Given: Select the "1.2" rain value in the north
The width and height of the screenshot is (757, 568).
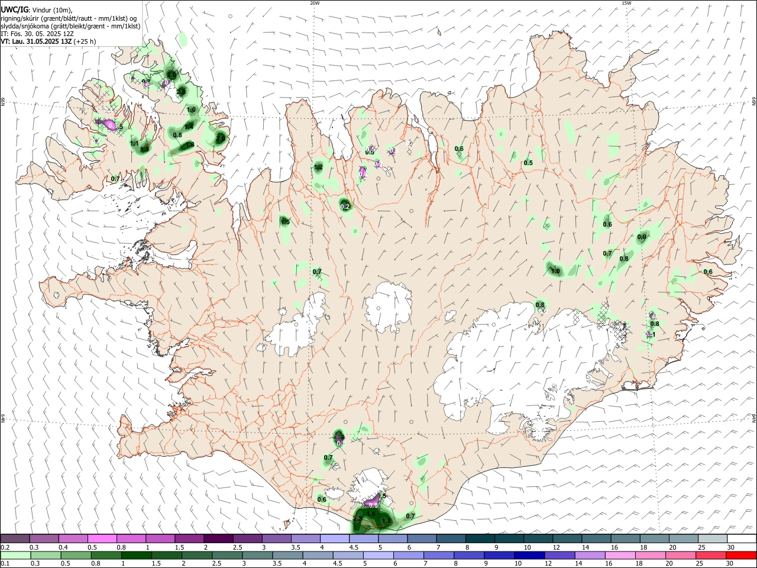Looking at the screenshot, I should pyautogui.click(x=318, y=167).
